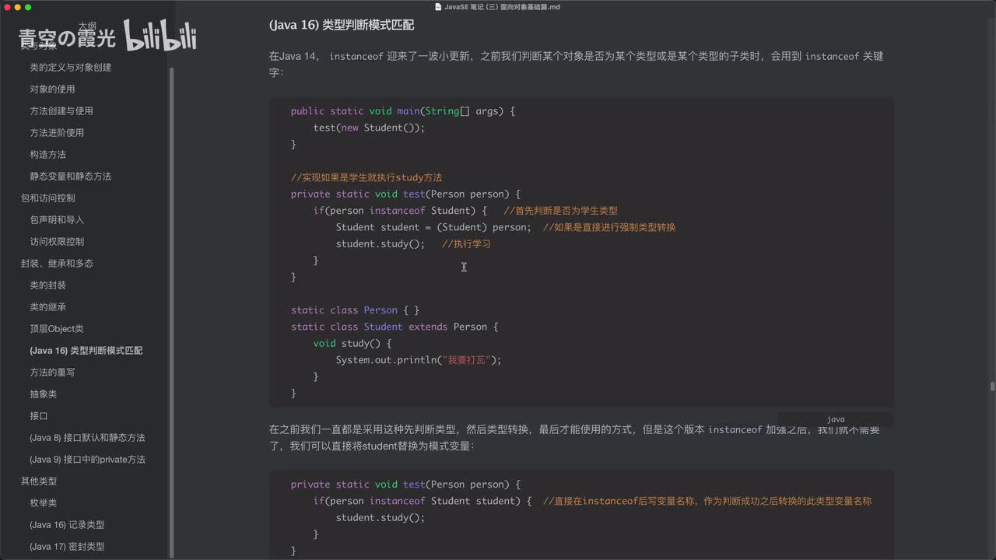This screenshot has width=996, height=560.
Task: Navigate to 构造方法 heading
Action: pos(47,155)
